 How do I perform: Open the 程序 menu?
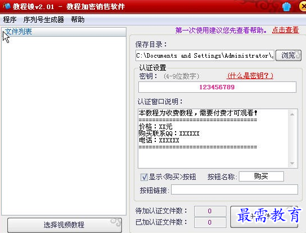[x=10, y=20]
